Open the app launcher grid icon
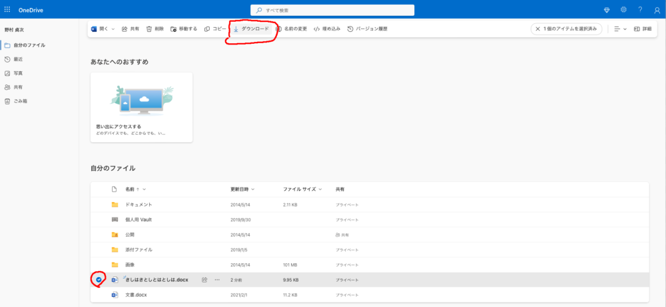The width and height of the screenshot is (666, 307). [7, 10]
